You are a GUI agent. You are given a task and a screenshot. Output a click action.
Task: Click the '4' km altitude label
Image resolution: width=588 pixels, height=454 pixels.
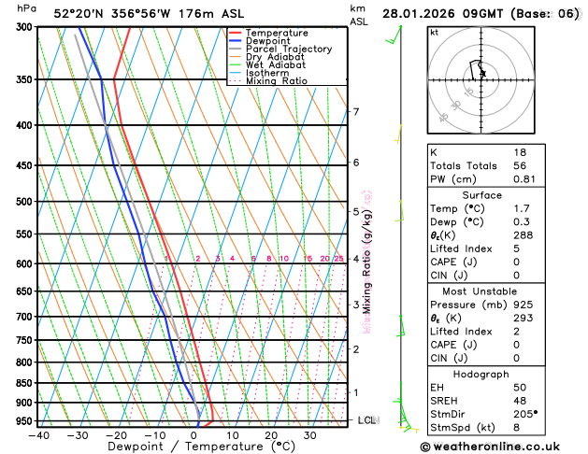356,259
